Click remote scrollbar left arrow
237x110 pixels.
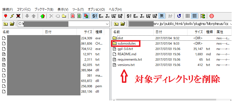tap(114, 100)
